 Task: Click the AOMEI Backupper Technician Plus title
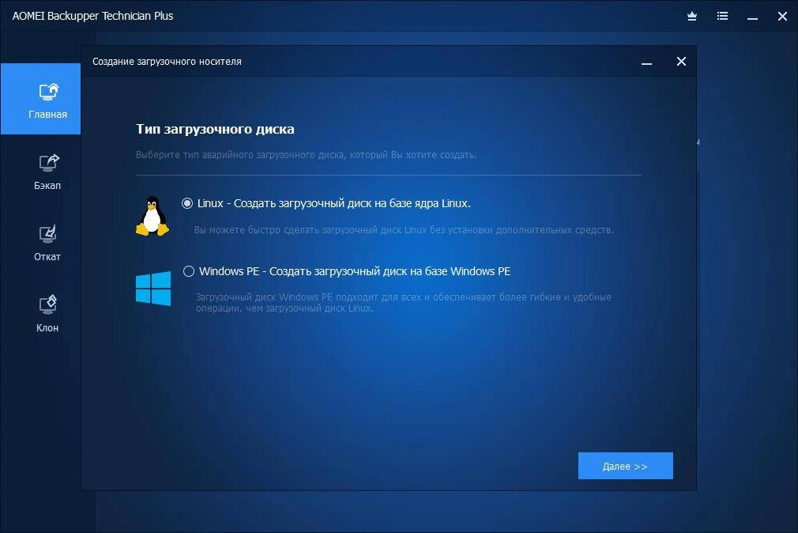click(x=92, y=16)
